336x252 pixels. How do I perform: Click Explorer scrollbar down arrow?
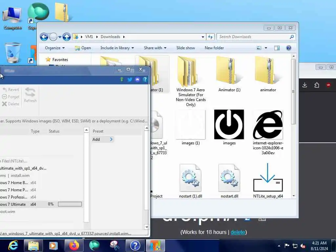tap(294, 196)
